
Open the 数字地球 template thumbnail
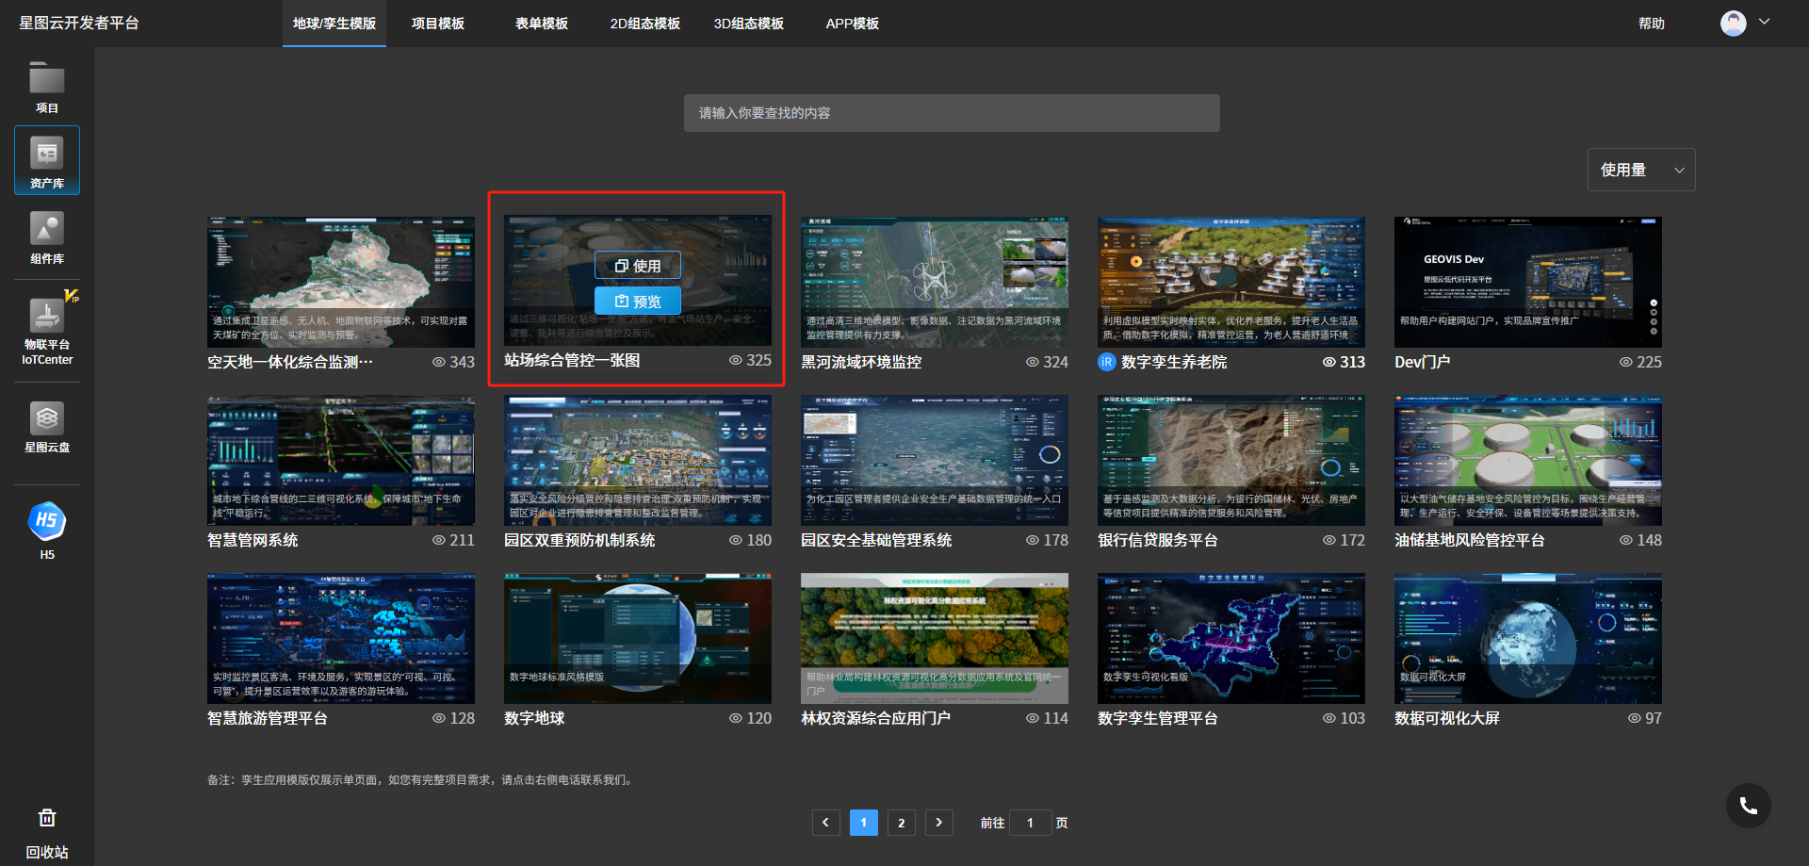click(638, 638)
